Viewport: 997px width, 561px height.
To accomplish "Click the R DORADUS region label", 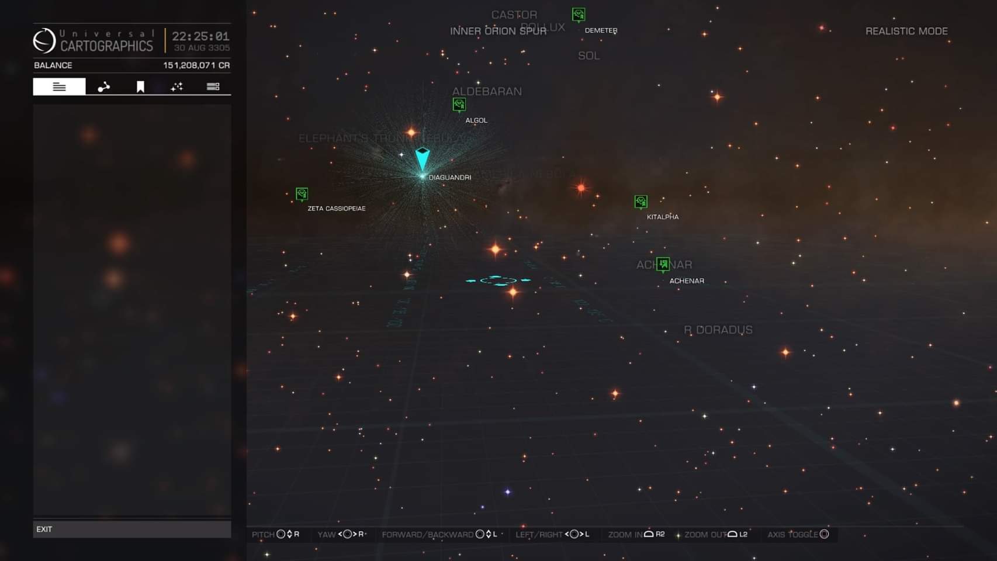I will (718, 330).
